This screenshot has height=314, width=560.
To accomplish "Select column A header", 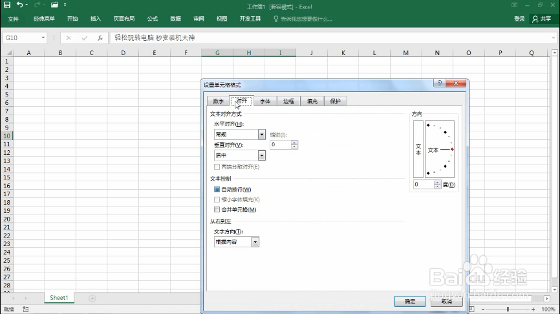I will point(28,53).
